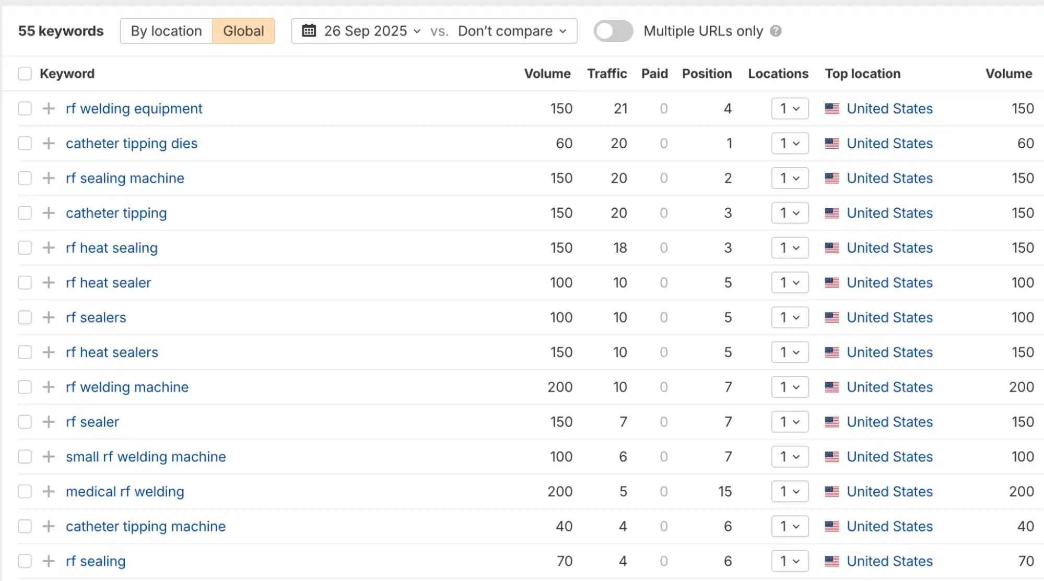This screenshot has width=1044, height=581.
Task: Expand the catheter tipping dies row with plus icon
Action: 49,144
